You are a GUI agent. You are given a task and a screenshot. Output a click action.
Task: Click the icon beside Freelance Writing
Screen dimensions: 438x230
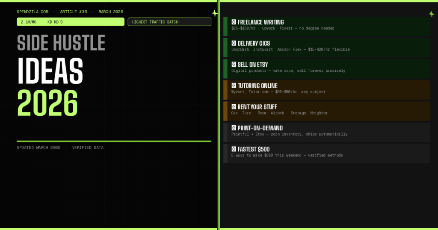point(234,22)
